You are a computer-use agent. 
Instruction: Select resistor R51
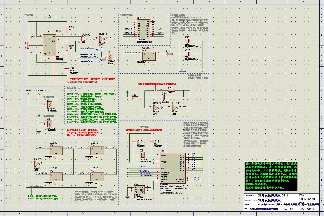coord(171,90)
